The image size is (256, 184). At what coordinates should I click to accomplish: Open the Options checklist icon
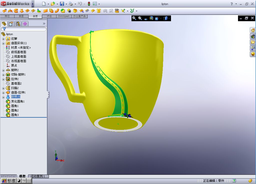coord(95,4)
